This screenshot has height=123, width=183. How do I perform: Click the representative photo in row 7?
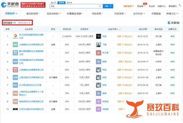(x=99, y=85)
